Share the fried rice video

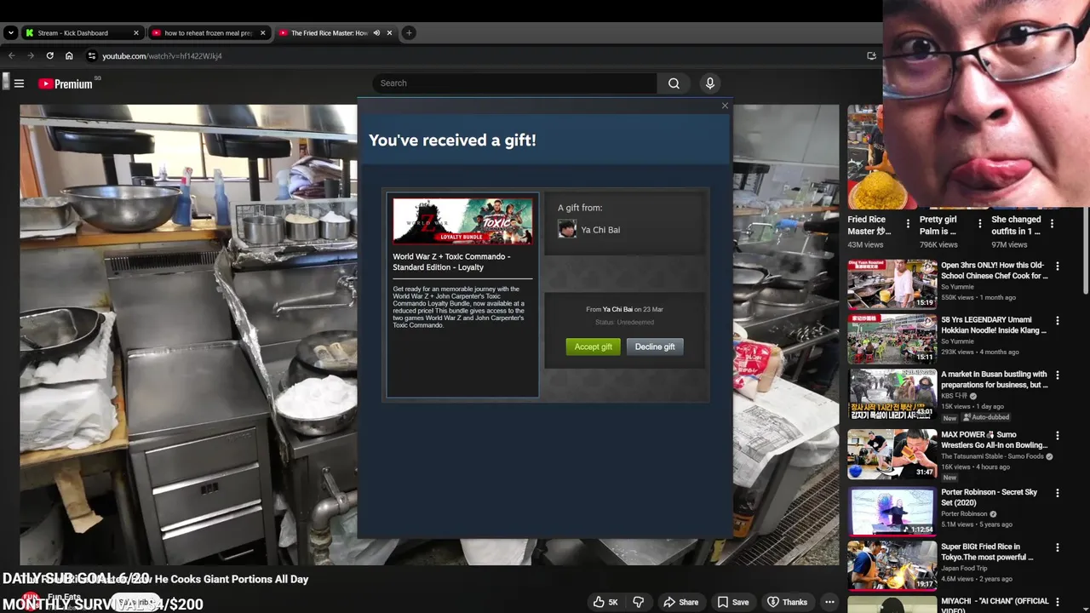680,602
